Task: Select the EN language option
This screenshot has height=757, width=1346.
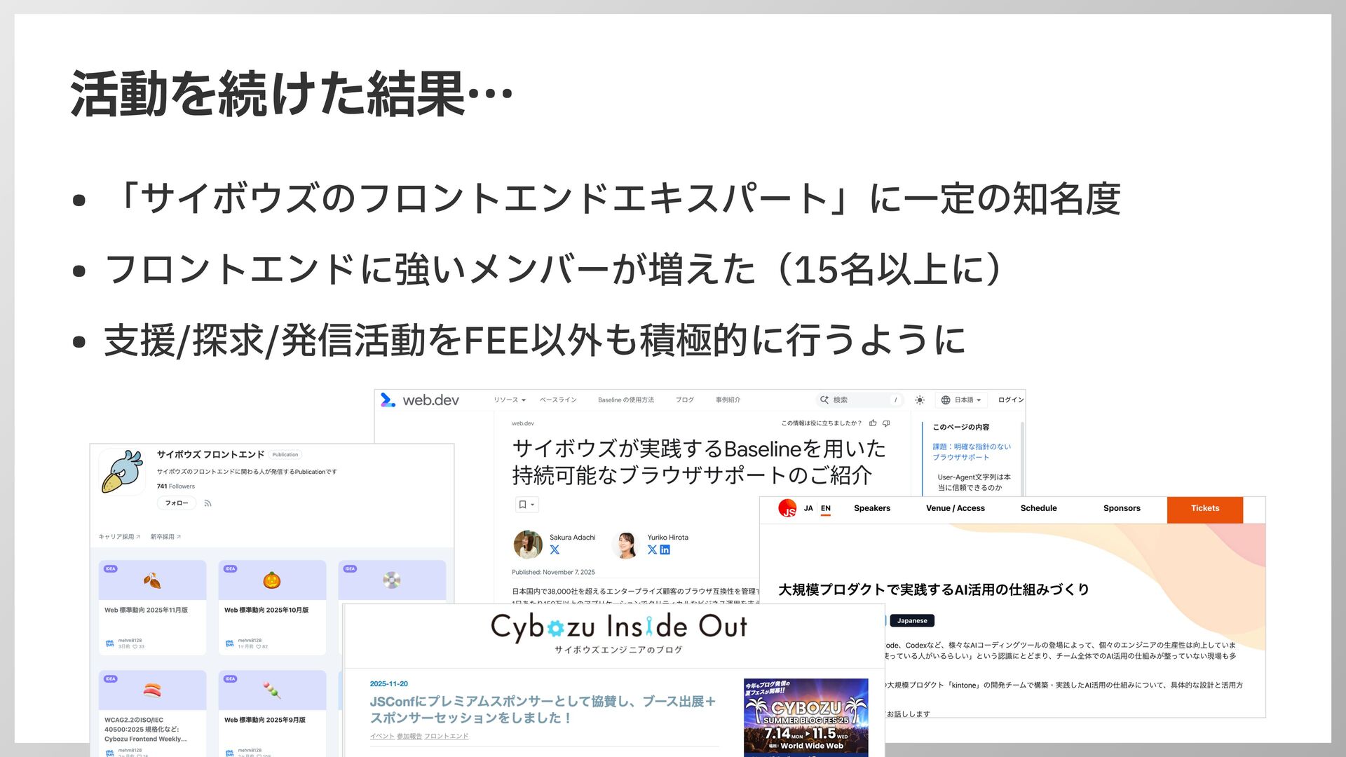Action: (x=826, y=508)
